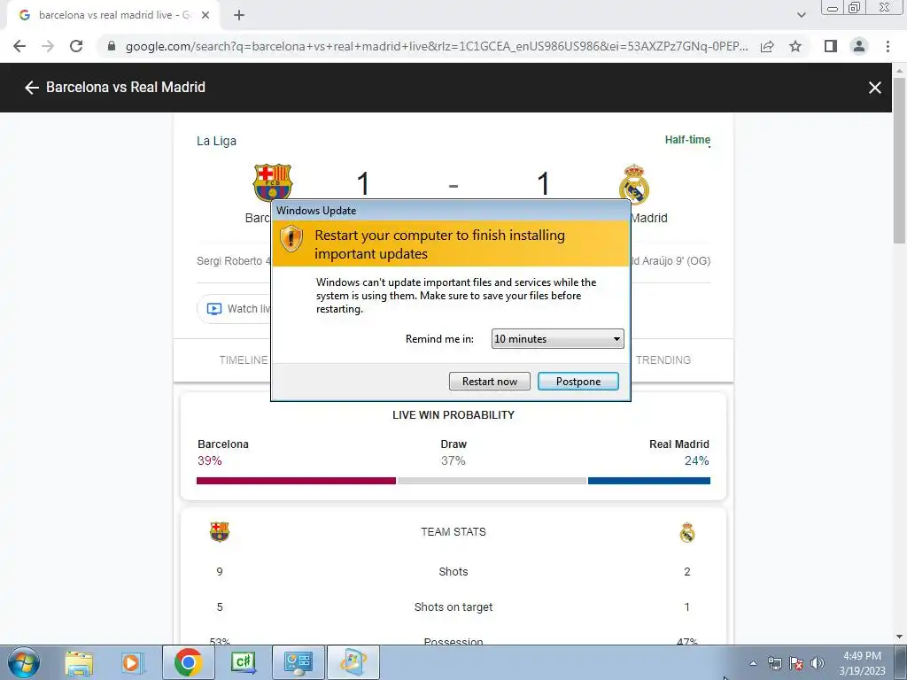Viewport: 907px width, 680px height.
Task: Close the barcelona vs real madrid tab
Action: pos(205,15)
